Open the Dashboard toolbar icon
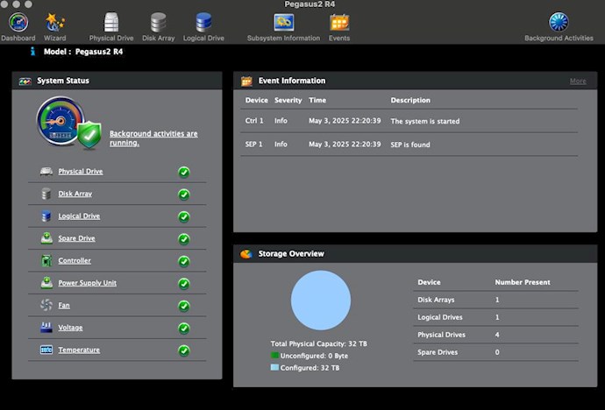 (18, 23)
